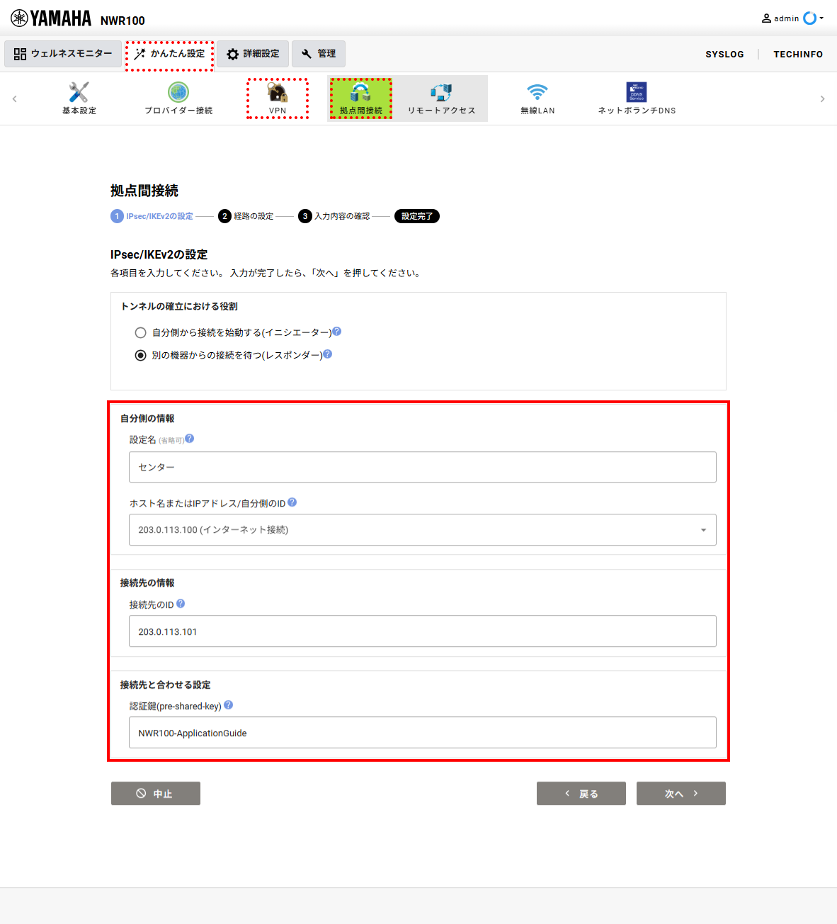Click help icon beside 設定名 label
The height and width of the screenshot is (924, 837).
[x=189, y=439]
